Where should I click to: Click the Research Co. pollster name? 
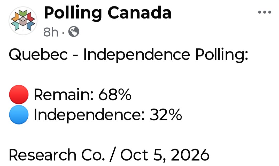[57, 155]
